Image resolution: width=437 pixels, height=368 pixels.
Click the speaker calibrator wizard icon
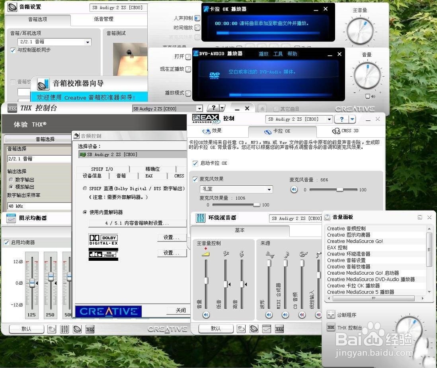click(x=43, y=84)
